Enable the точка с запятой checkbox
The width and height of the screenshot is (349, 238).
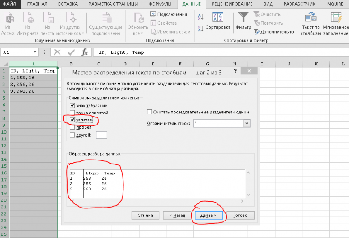tap(72, 113)
